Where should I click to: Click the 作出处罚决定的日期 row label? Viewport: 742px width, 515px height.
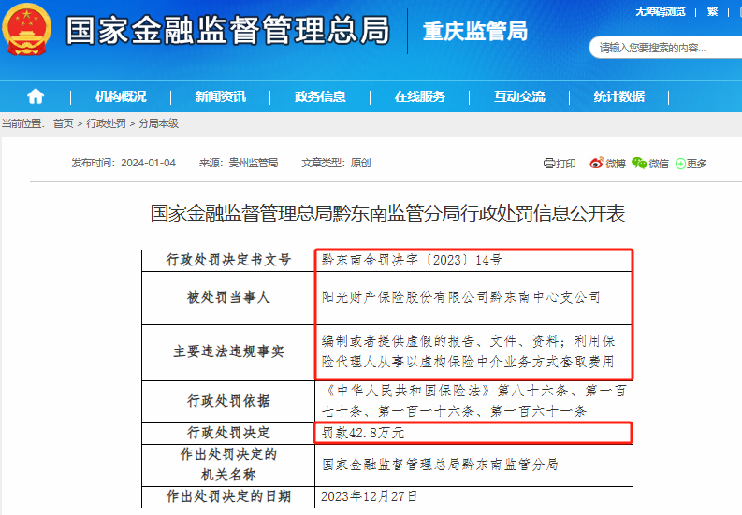[228, 496]
